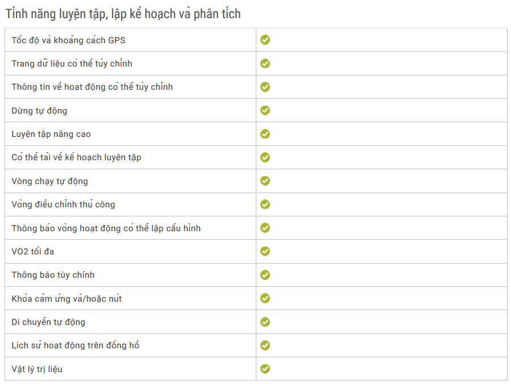Click checkmark for Vòng điều chỉnh thủ công
The height and width of the screenshot is (384, 511).
tap(265, 204)
